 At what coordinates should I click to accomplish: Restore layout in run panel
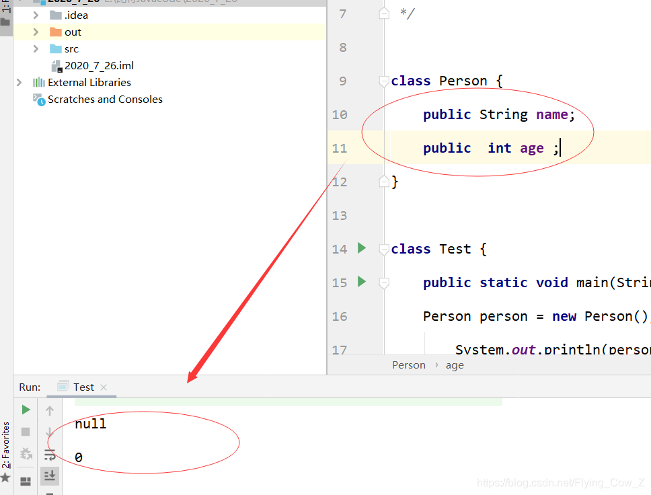coord(26,481)
